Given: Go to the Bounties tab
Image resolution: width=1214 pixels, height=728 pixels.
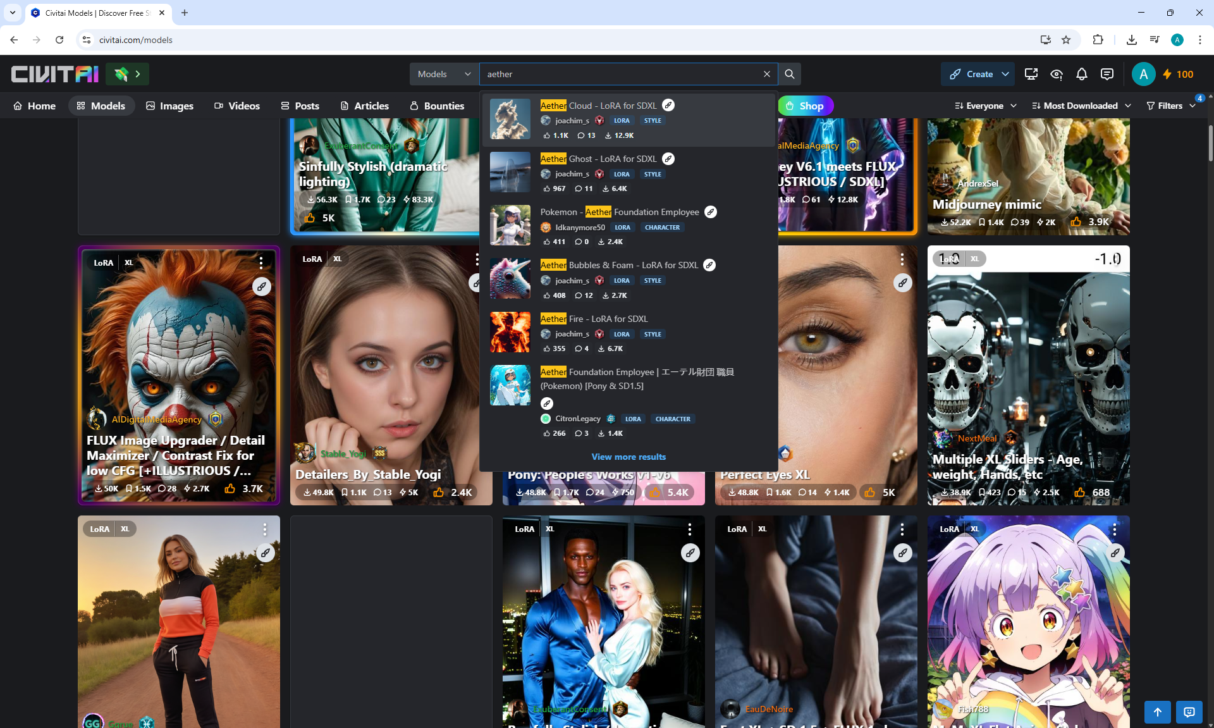Looking at the screenshot, I should pos(437,106).
